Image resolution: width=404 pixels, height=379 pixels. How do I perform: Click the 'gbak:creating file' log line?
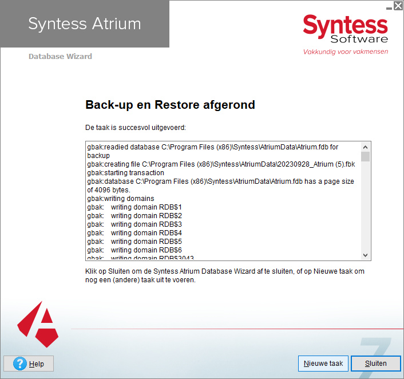point(221,164)
